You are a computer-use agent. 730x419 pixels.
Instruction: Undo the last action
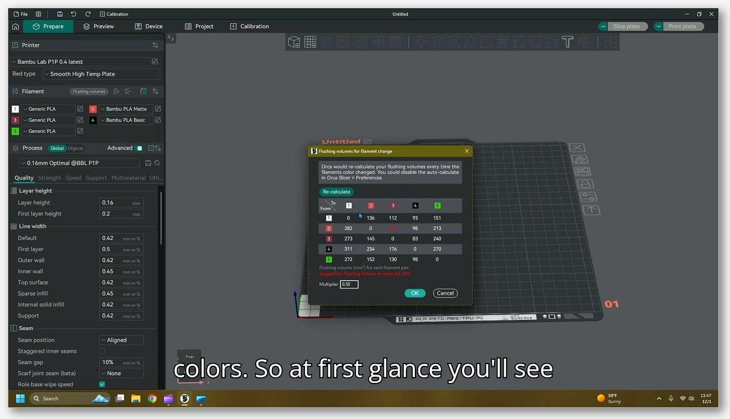click(x=73, y=14)
